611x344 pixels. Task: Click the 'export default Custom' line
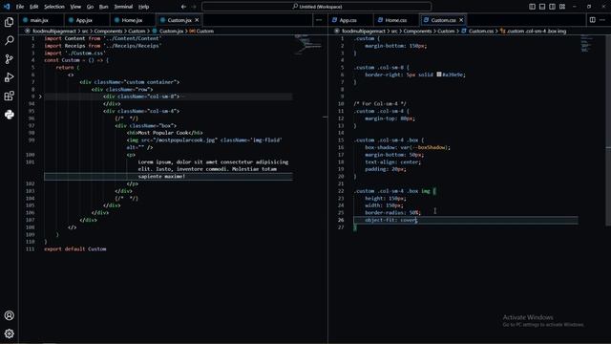point(75,248)
